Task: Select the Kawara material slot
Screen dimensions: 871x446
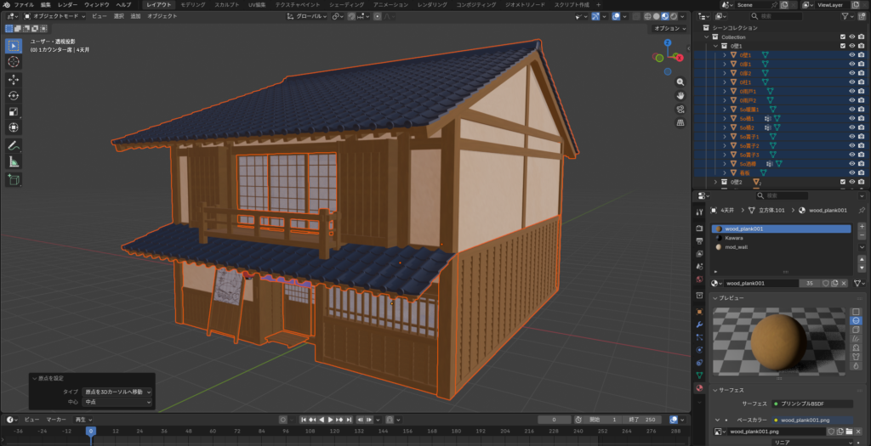Action: tap(733, 239)
